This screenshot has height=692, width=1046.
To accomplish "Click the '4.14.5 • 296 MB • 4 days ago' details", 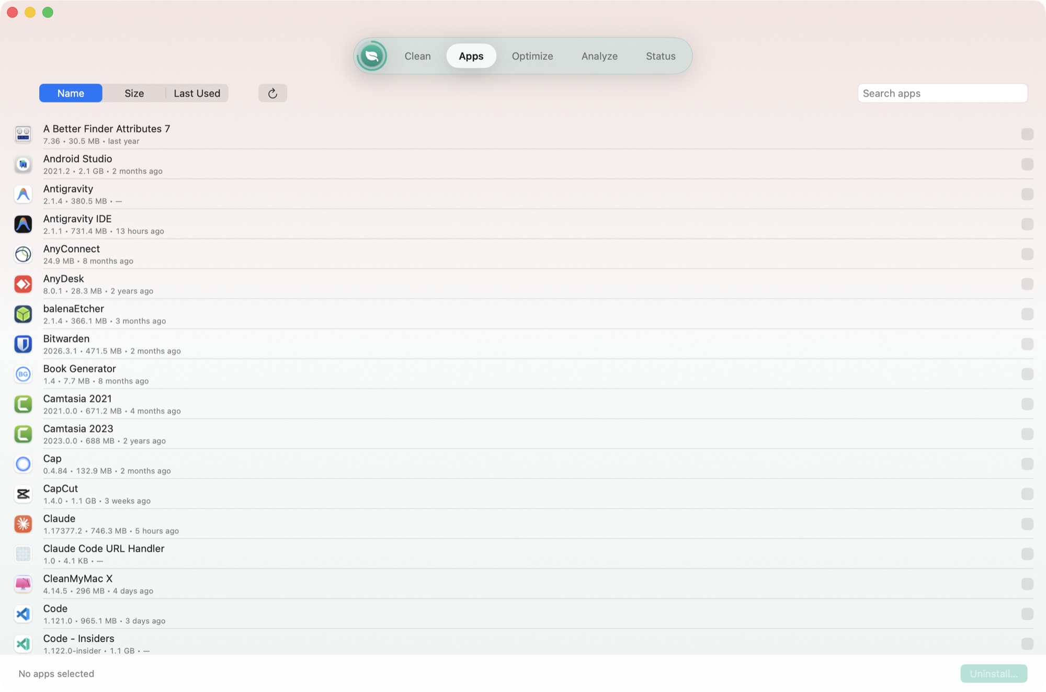I will tap(98, 591).
